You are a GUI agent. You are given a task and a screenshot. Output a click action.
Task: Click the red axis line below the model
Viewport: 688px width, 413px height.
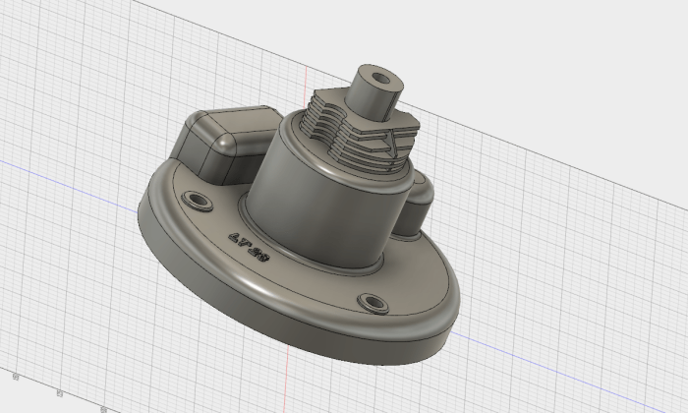(285, 383)
